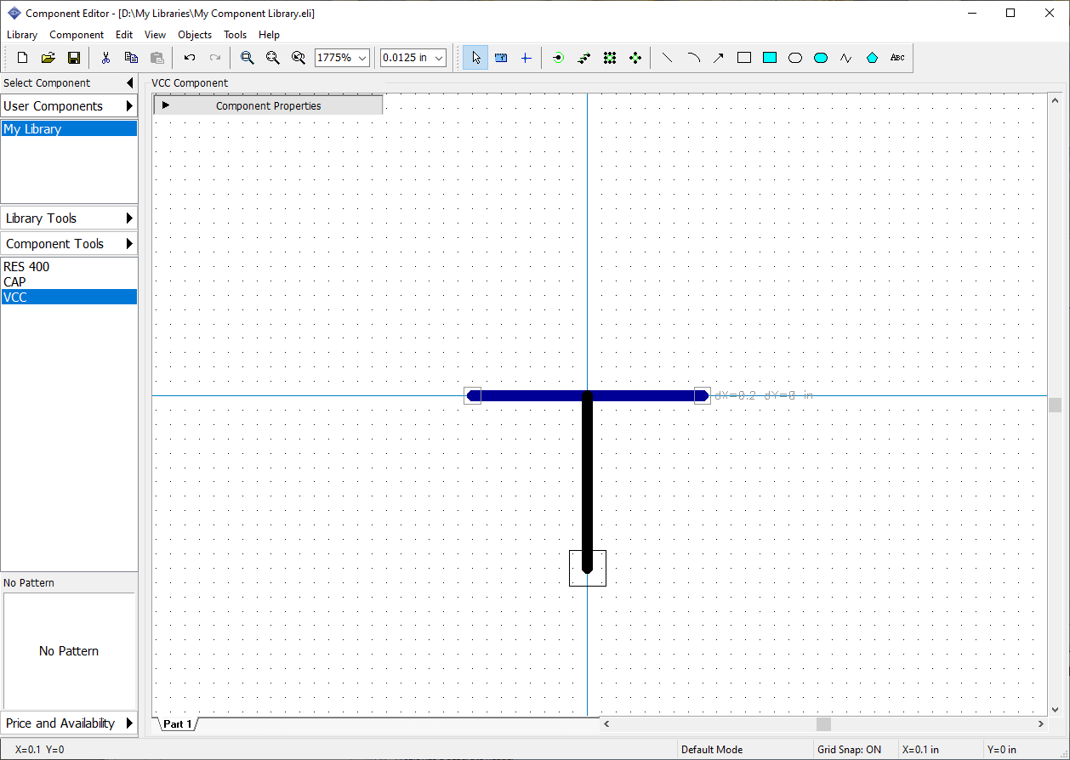Click the Redo arrow icon

(215, 58)
